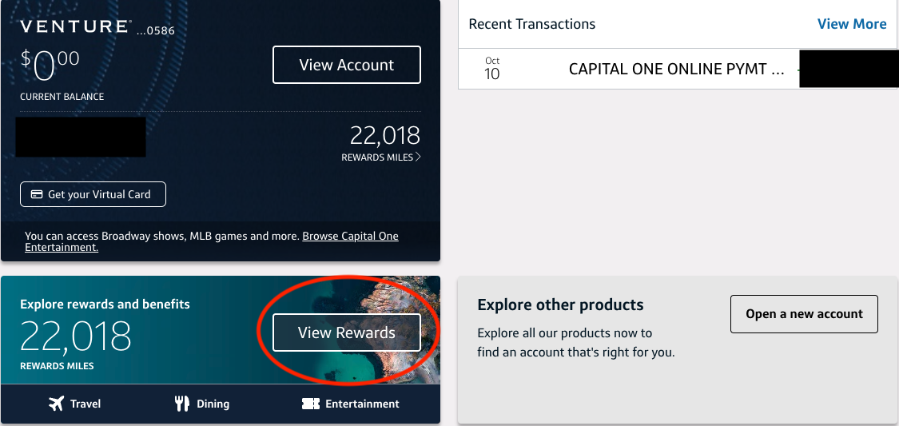This screenshot has height=426, width=899.
Task: Click the airplane Travel icon
Action: (56, 404)
